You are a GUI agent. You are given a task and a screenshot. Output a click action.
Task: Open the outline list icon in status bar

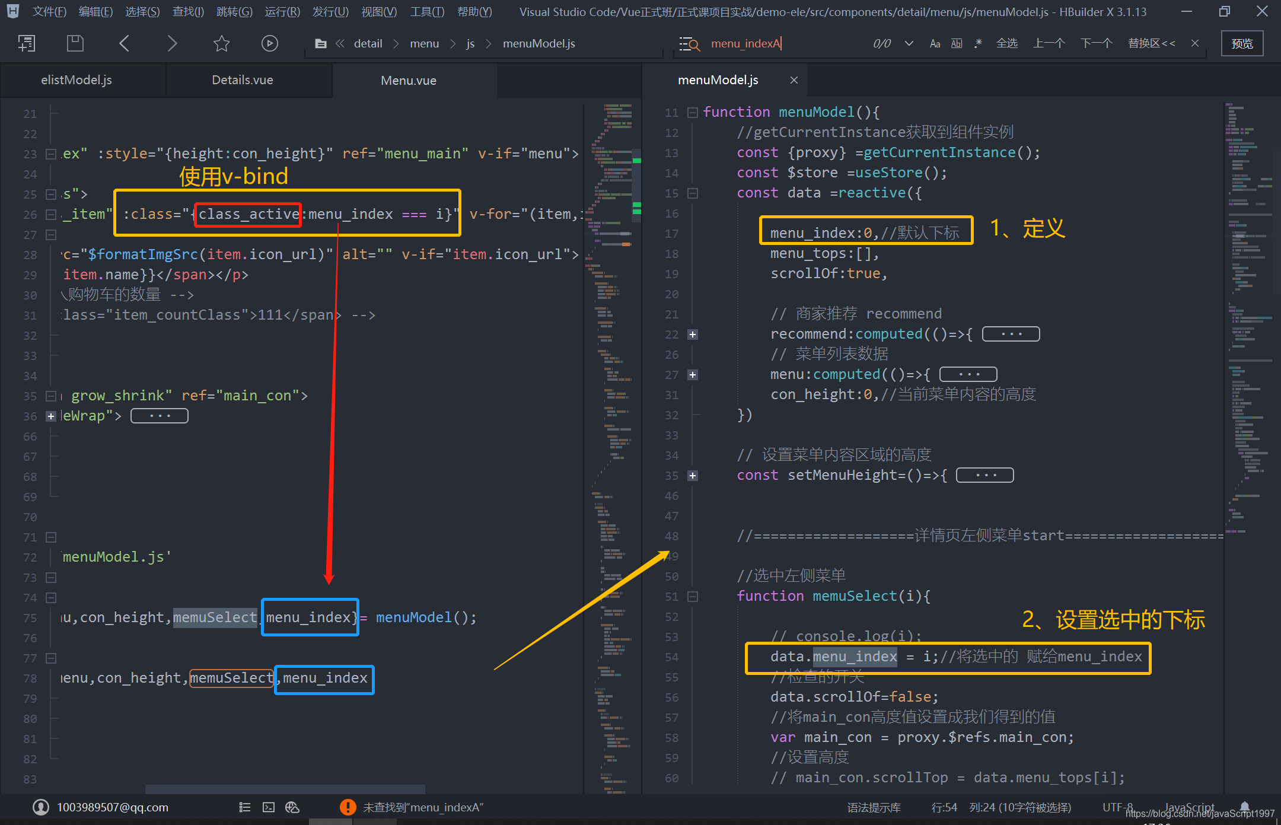pyautogui.click(x=245, y=807)
